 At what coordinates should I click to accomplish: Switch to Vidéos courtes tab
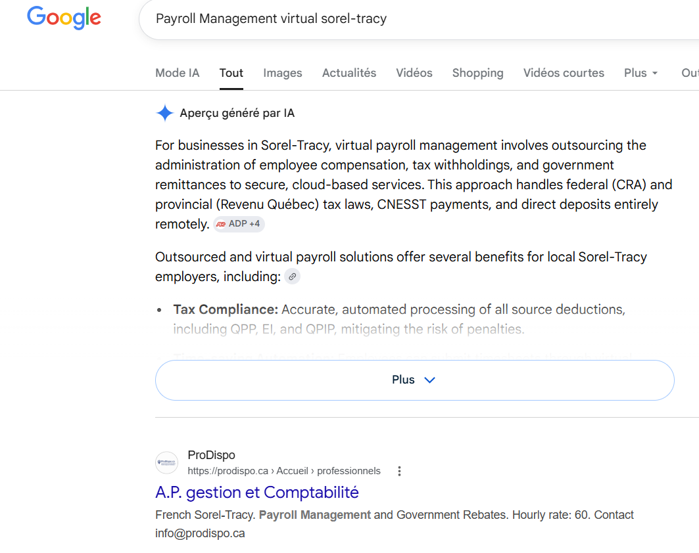click(x=564, y=73)
